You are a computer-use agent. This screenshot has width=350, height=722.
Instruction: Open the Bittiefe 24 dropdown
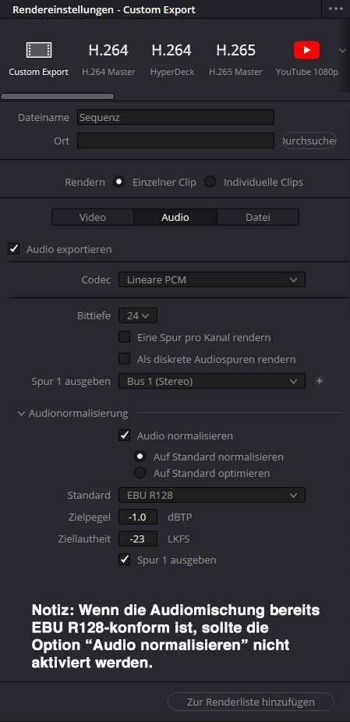tap(138, 316)
